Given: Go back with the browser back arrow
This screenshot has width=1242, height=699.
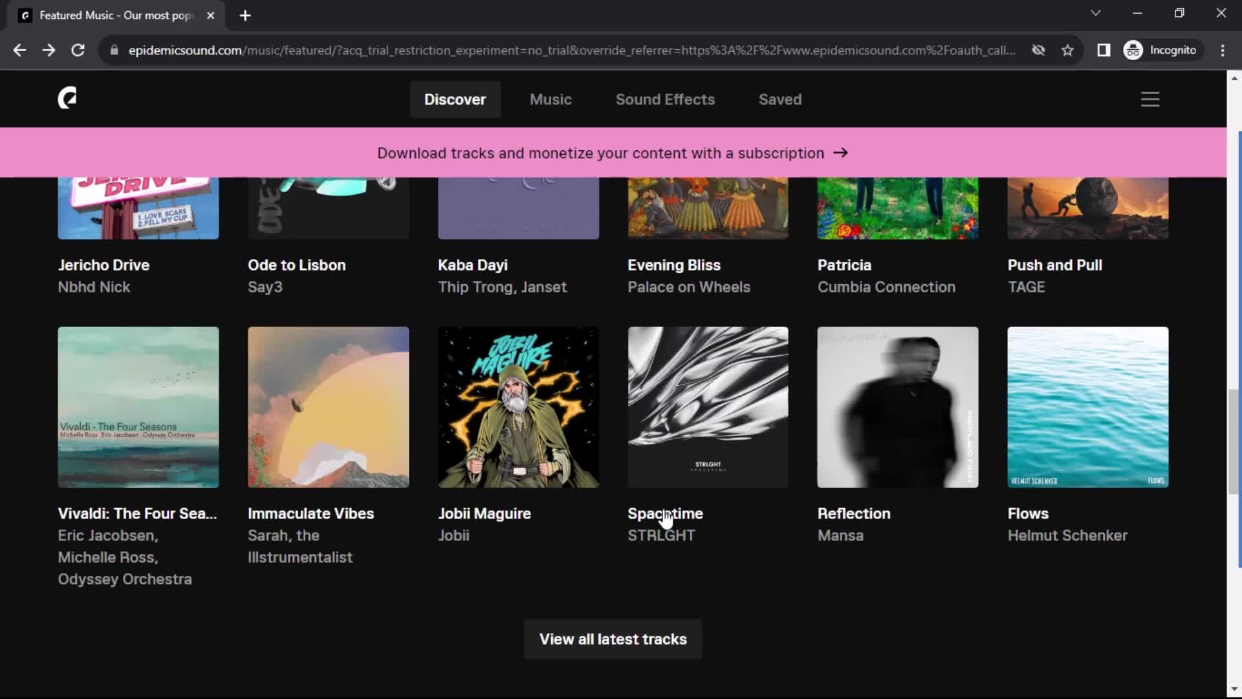Looking at the screenshot, I should [19, 50].
